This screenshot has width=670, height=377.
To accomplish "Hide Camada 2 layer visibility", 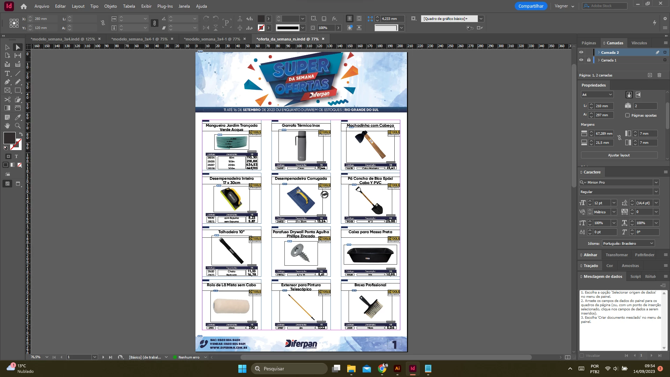I will pos(581,52).
